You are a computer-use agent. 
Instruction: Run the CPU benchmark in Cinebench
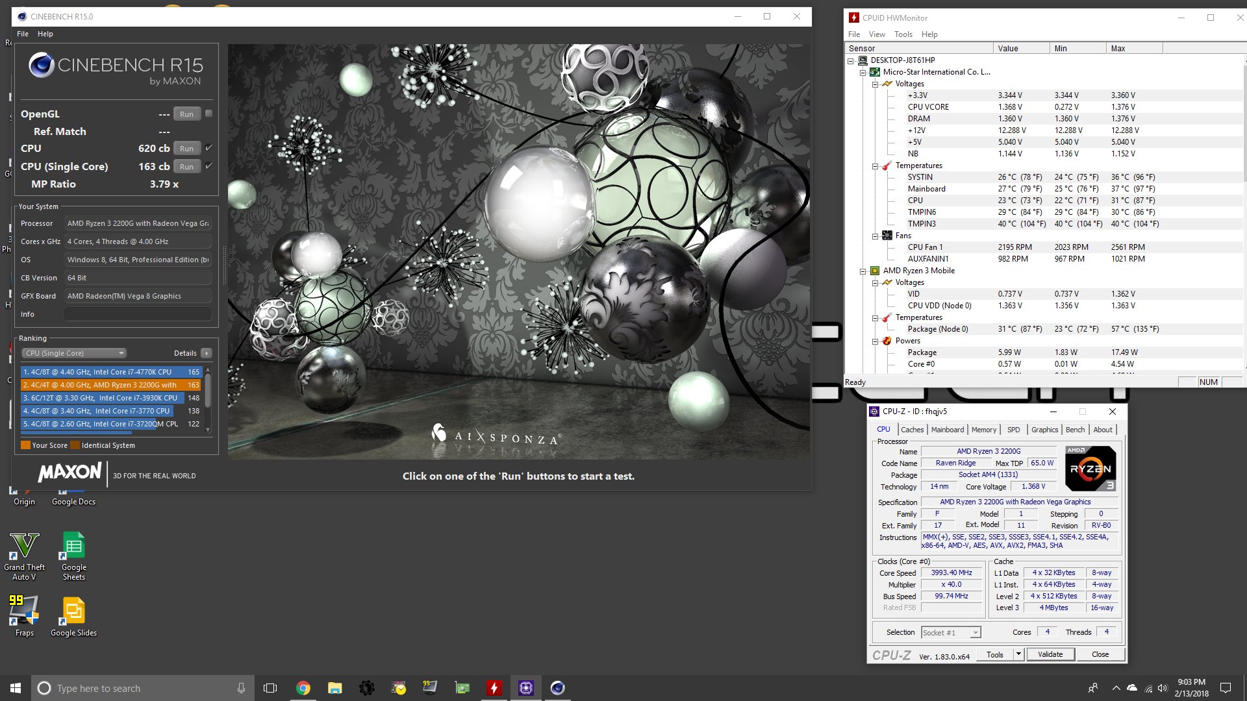[x=186, y=149]
